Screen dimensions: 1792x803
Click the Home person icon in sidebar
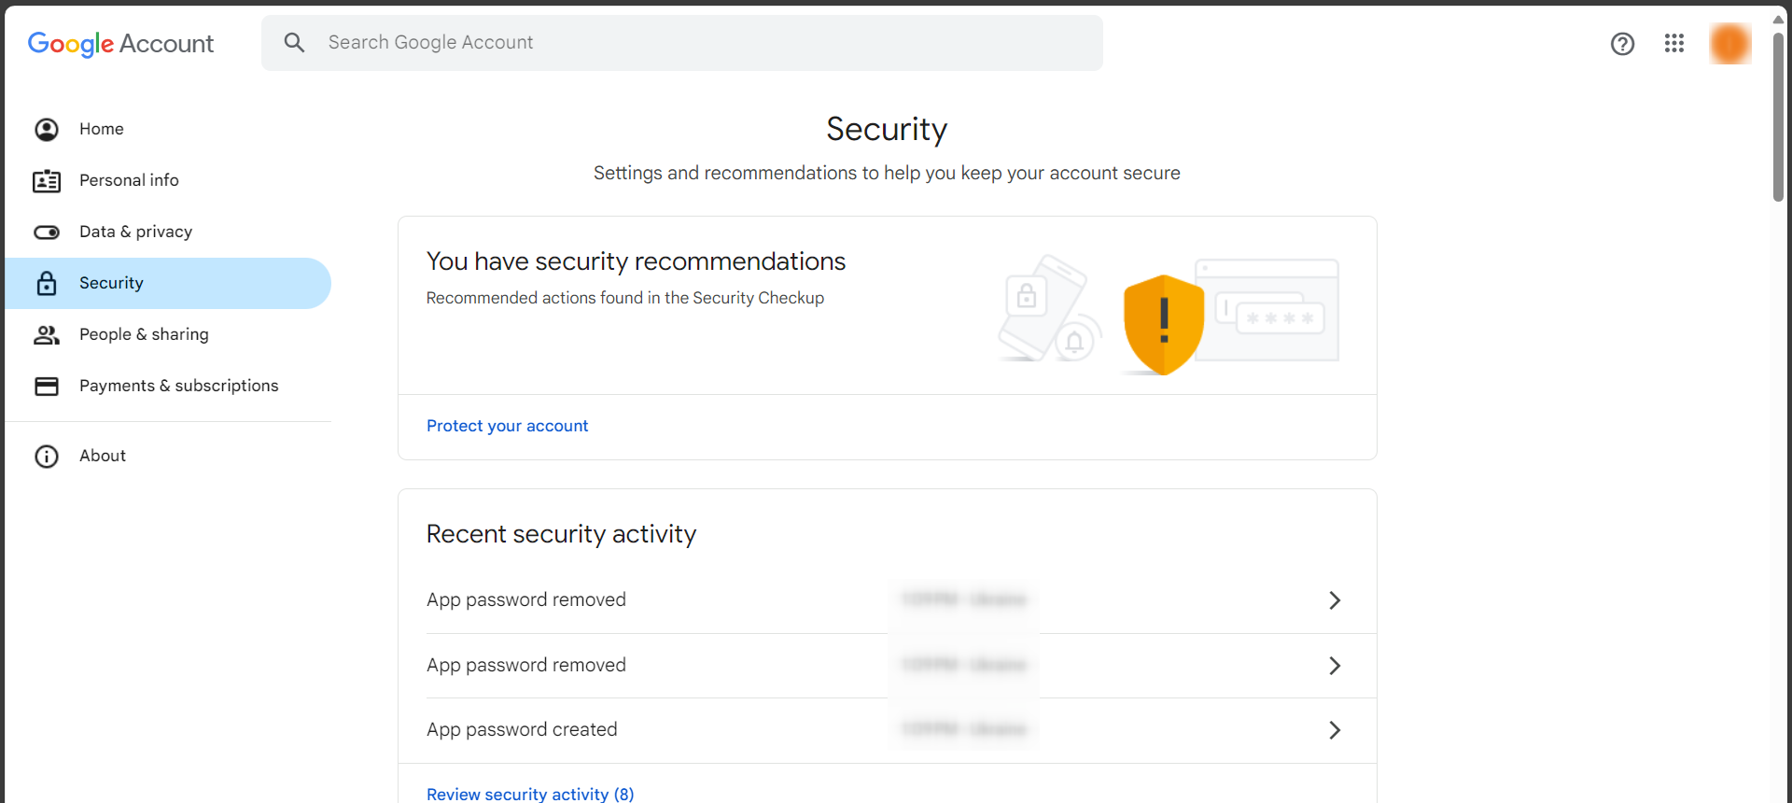tap(47, 130)
